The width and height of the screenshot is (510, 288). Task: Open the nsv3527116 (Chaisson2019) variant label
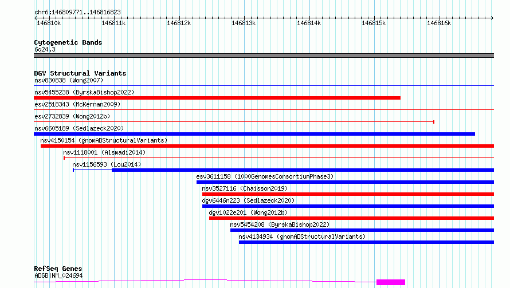tap(245, 188)
